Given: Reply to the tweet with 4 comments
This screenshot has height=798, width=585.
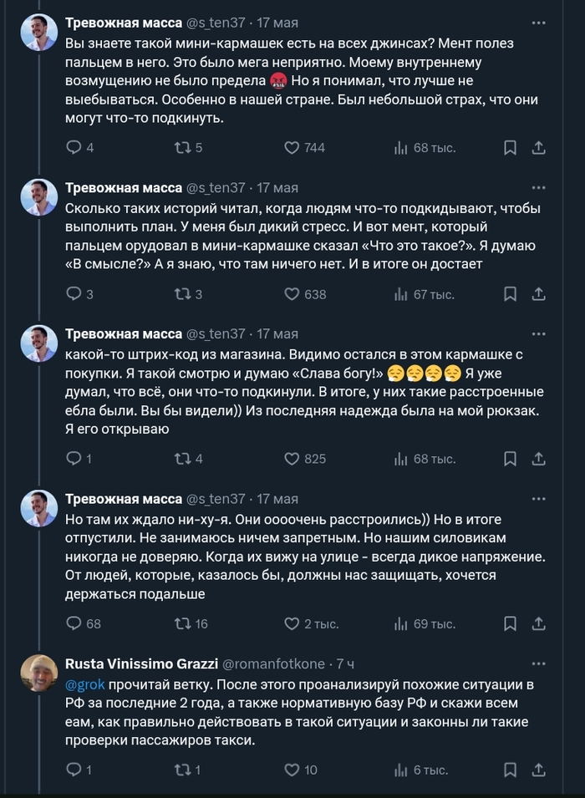Looking at the screenshot, I should coord(74,148).
